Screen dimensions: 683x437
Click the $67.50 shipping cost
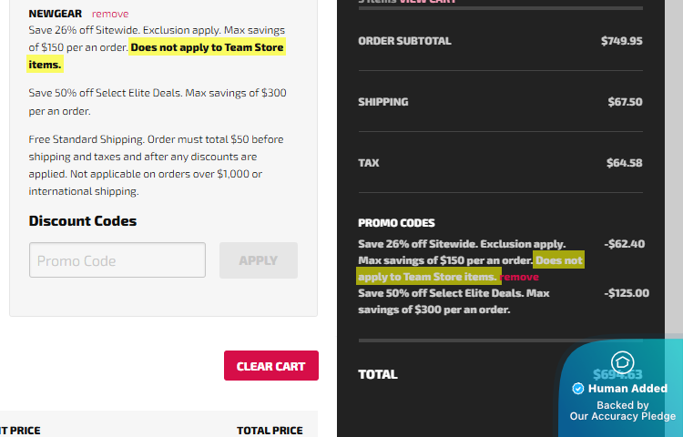pos(625,102)
